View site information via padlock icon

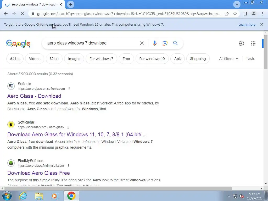coord(33,14)
